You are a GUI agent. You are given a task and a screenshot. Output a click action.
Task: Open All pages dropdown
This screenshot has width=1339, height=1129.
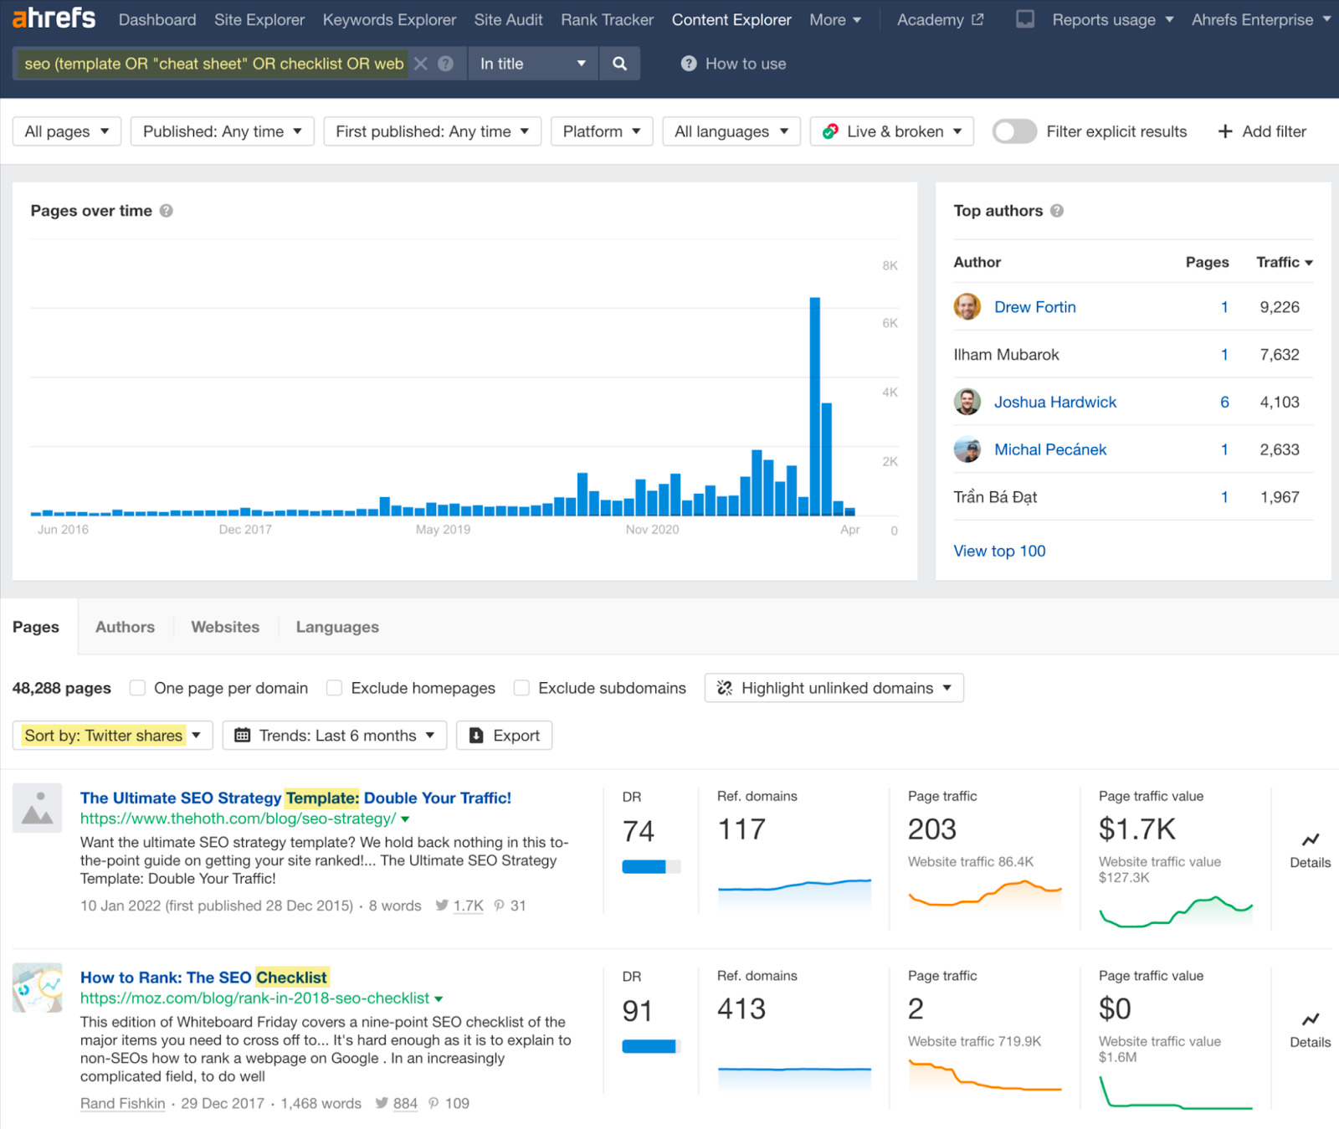[67, 131]
